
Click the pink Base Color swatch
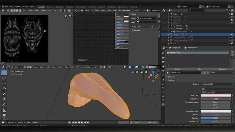click(216, 95)
